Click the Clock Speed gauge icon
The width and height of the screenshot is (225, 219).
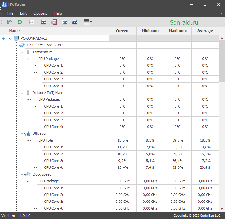pos(28,174)
